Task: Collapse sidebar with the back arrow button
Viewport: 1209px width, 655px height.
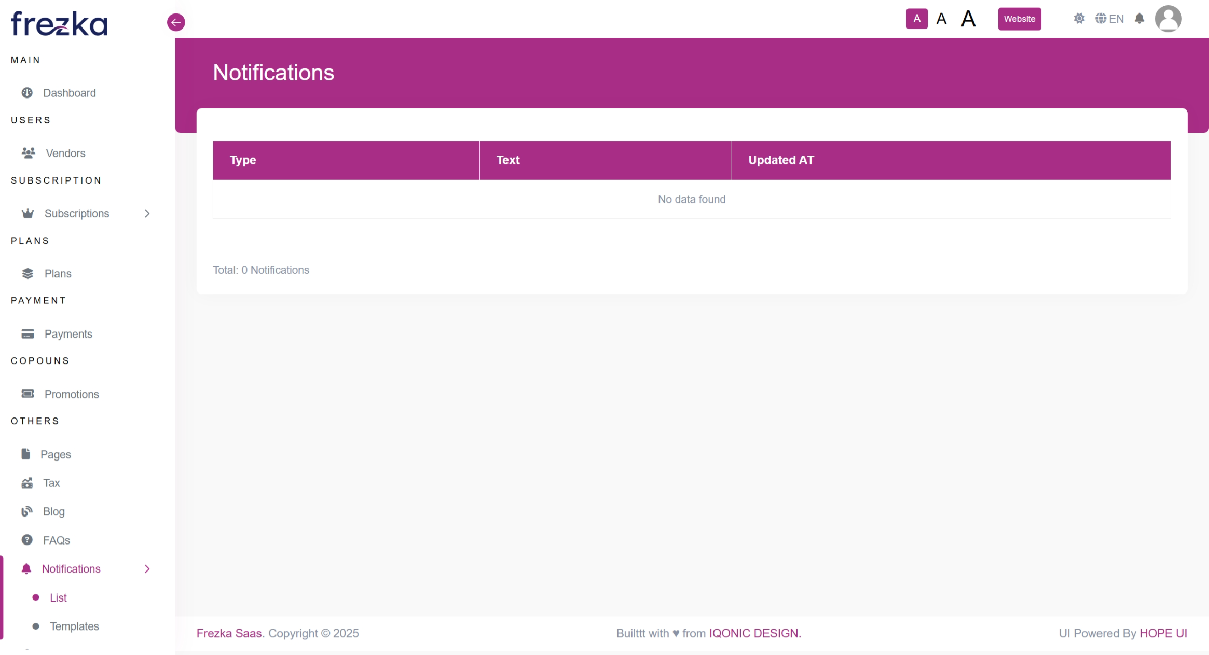Action: 176,22
